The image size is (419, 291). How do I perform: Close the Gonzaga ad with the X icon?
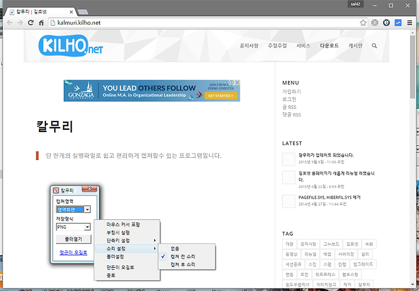point(237,82)
